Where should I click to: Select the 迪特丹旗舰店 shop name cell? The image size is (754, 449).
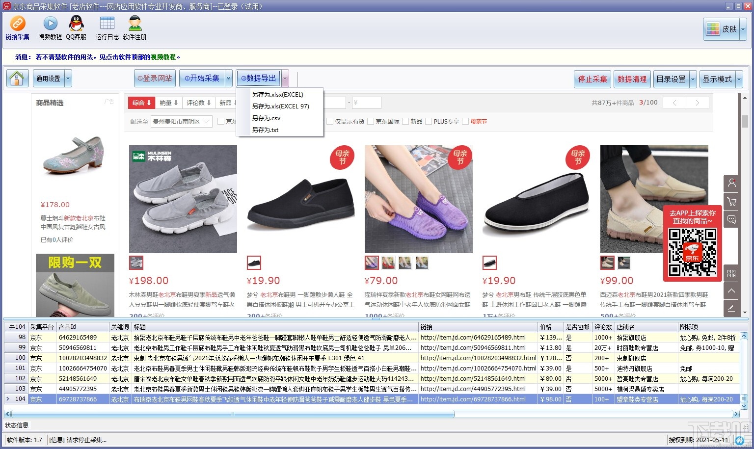(646, 369)
